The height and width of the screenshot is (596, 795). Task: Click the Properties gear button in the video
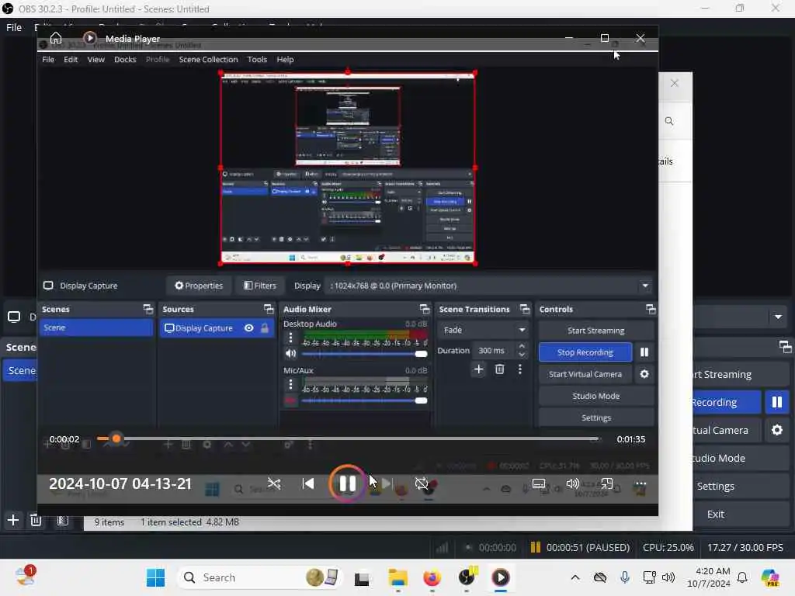tap(199, 286)
